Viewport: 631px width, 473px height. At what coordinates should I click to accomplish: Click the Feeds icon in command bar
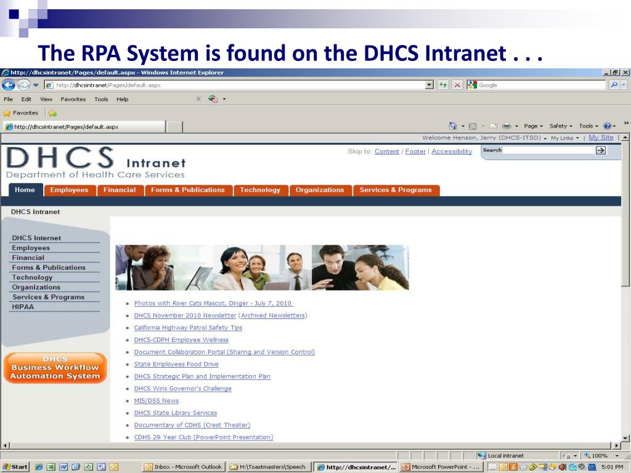point(473,126)
